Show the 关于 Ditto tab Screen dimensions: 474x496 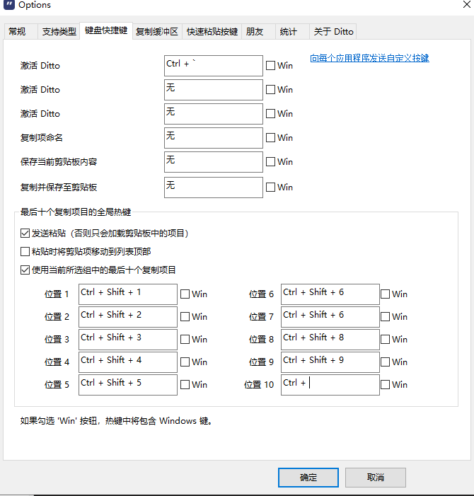click(x=333, y=32)
